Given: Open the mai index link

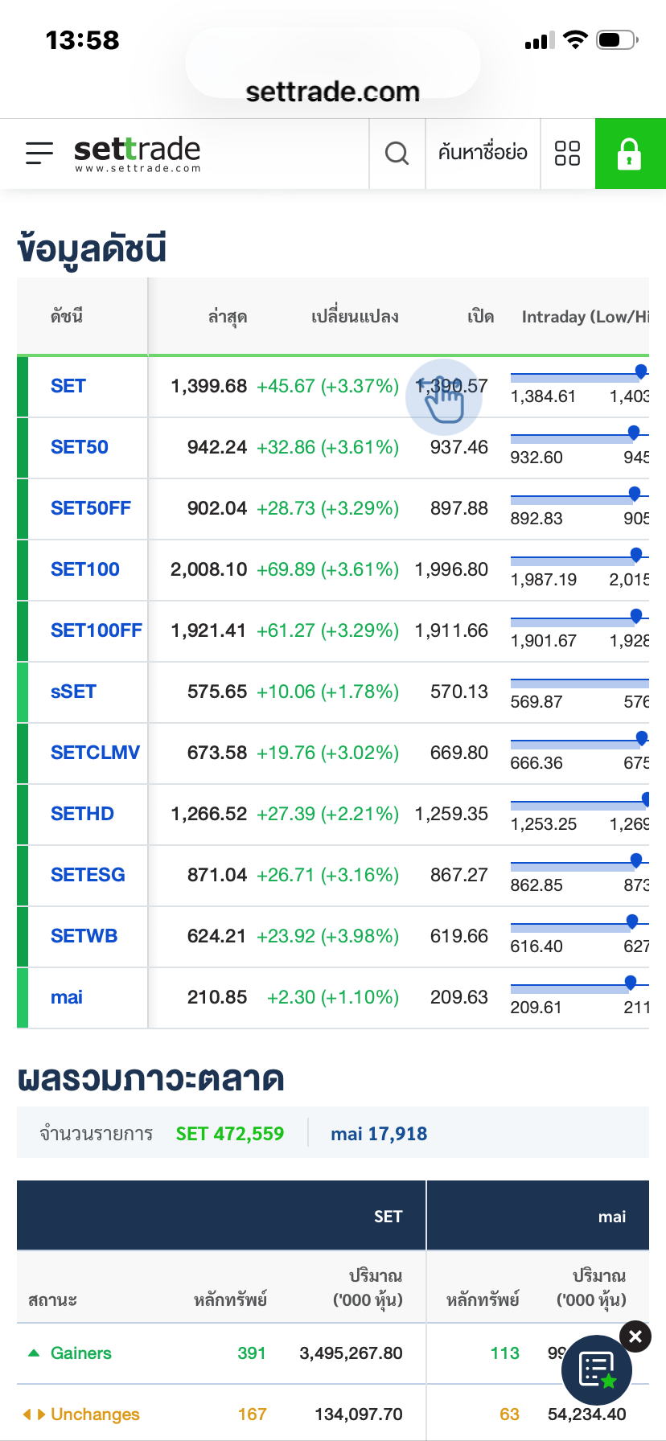Looking at the screenshot, I should (x=67, y=997).
